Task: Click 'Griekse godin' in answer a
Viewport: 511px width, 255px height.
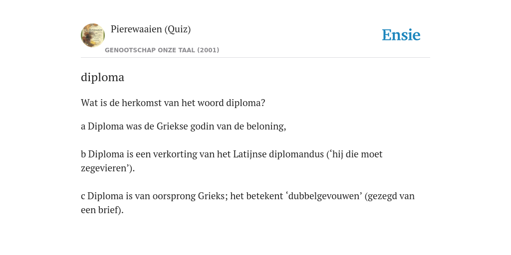Action: (x=185, y=126)
